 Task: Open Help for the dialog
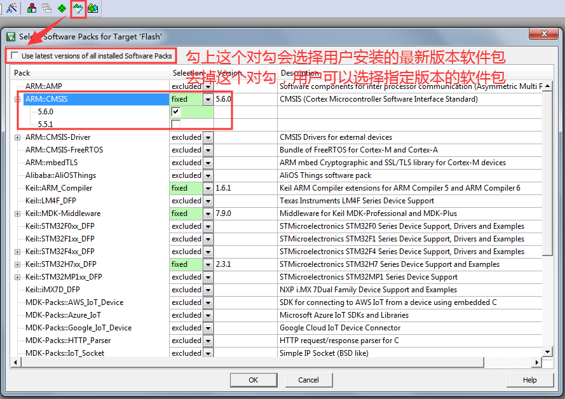click(x=529, y=380)
